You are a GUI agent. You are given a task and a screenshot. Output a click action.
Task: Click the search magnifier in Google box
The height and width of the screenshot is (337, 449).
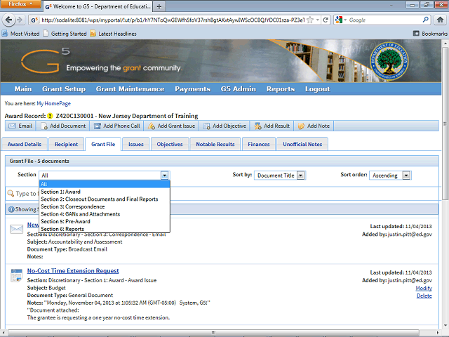tap(426, 20)
